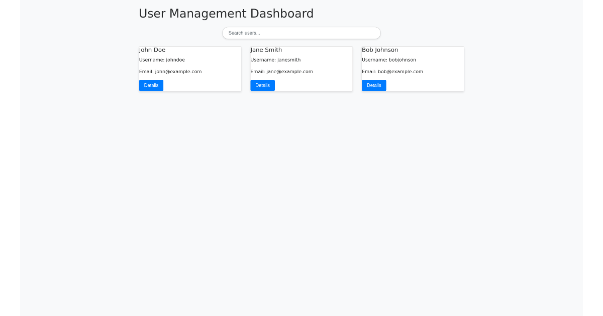Click the User Management Dashboard title

pos(226,14)
